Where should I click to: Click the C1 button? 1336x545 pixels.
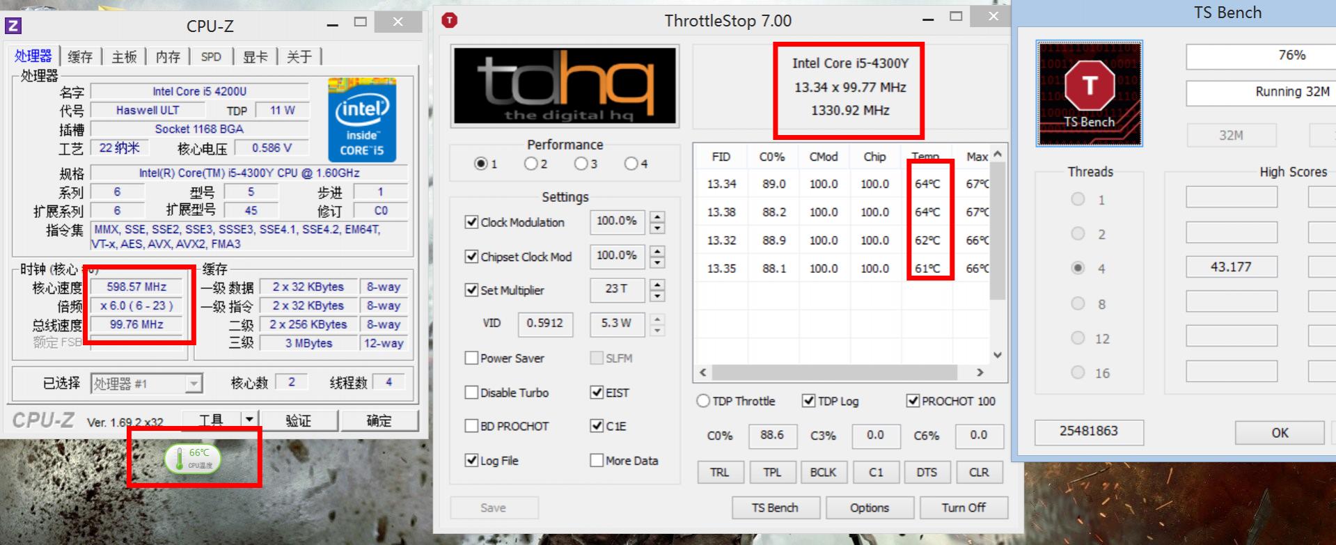click(x=876, y=472)
